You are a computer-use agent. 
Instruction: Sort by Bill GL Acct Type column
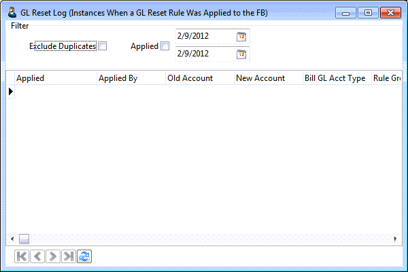click(x=337, y=78)
